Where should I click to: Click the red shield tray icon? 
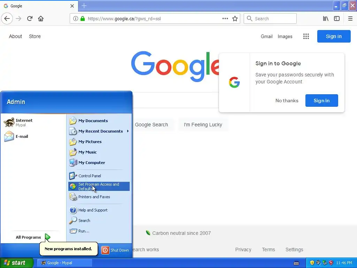331,263
